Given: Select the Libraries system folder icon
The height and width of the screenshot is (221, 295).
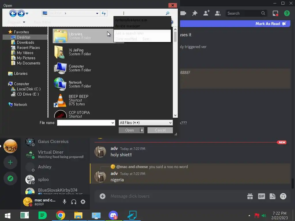Looking at the screenshot, I should (x=60, y=36).
